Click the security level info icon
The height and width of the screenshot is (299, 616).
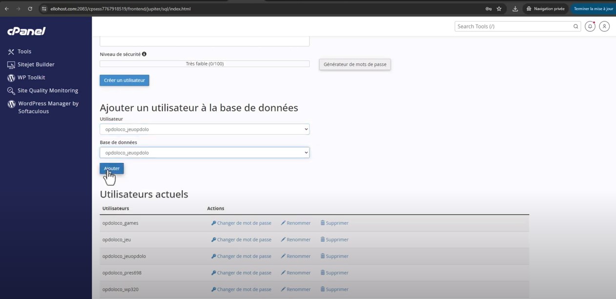pyautogui.click(x=144, y=54)
